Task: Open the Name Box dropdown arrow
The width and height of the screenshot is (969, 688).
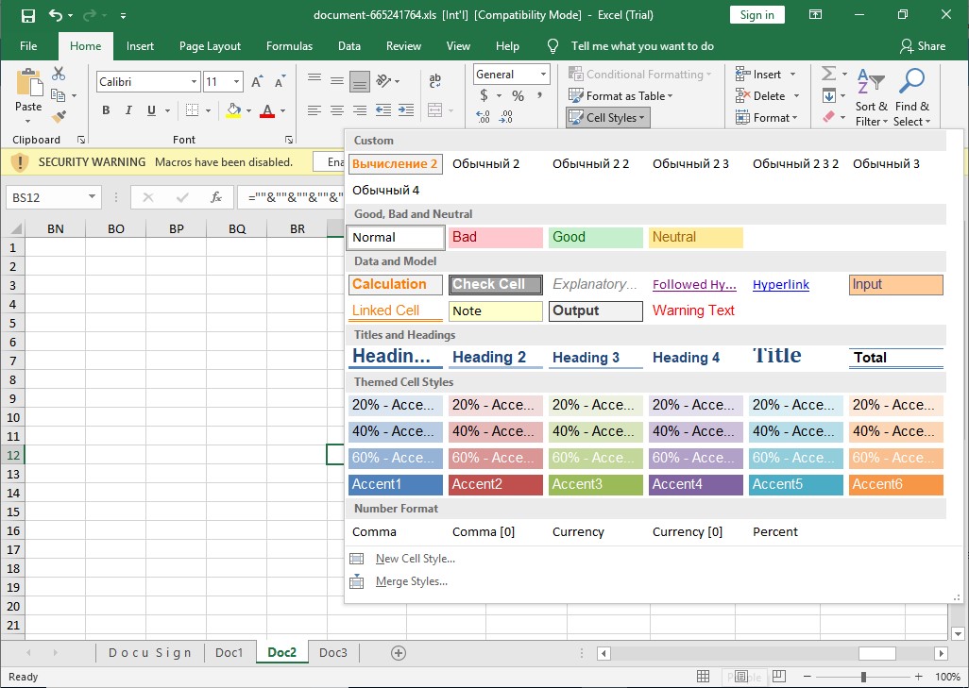Action: [92, 197]
